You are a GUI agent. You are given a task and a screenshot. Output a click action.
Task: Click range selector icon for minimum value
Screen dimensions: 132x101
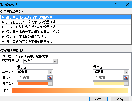click(50, 78)
